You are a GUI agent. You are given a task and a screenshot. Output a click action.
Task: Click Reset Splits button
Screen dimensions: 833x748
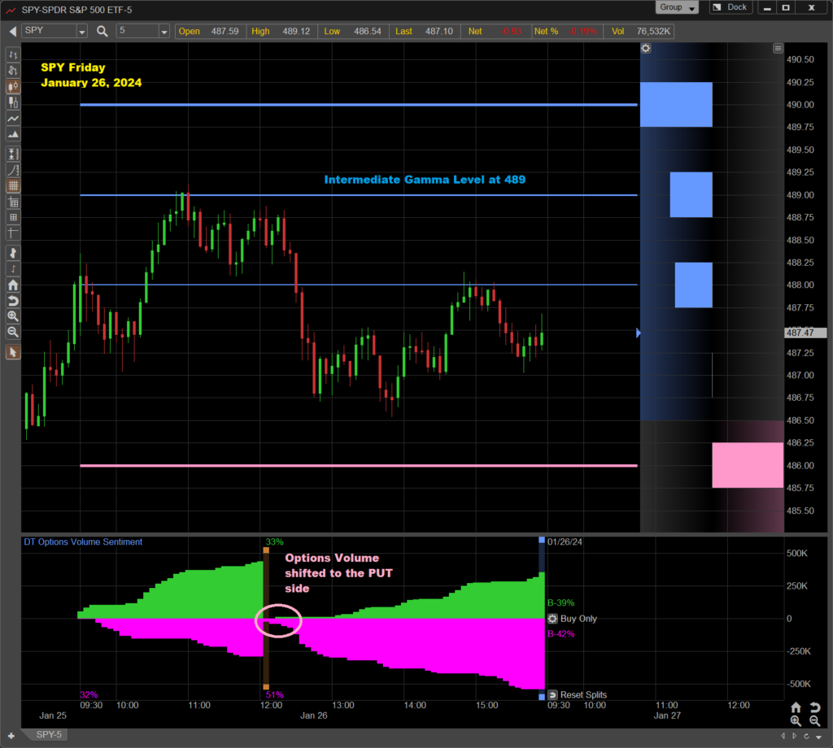point(576,695)
